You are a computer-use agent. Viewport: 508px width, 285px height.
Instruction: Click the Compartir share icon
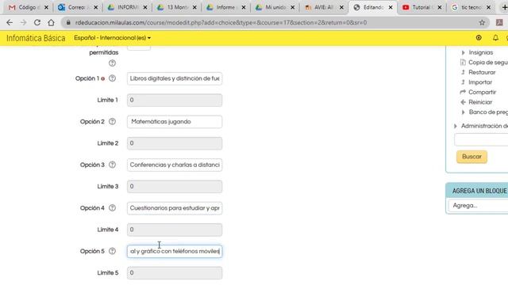[463, 92]
